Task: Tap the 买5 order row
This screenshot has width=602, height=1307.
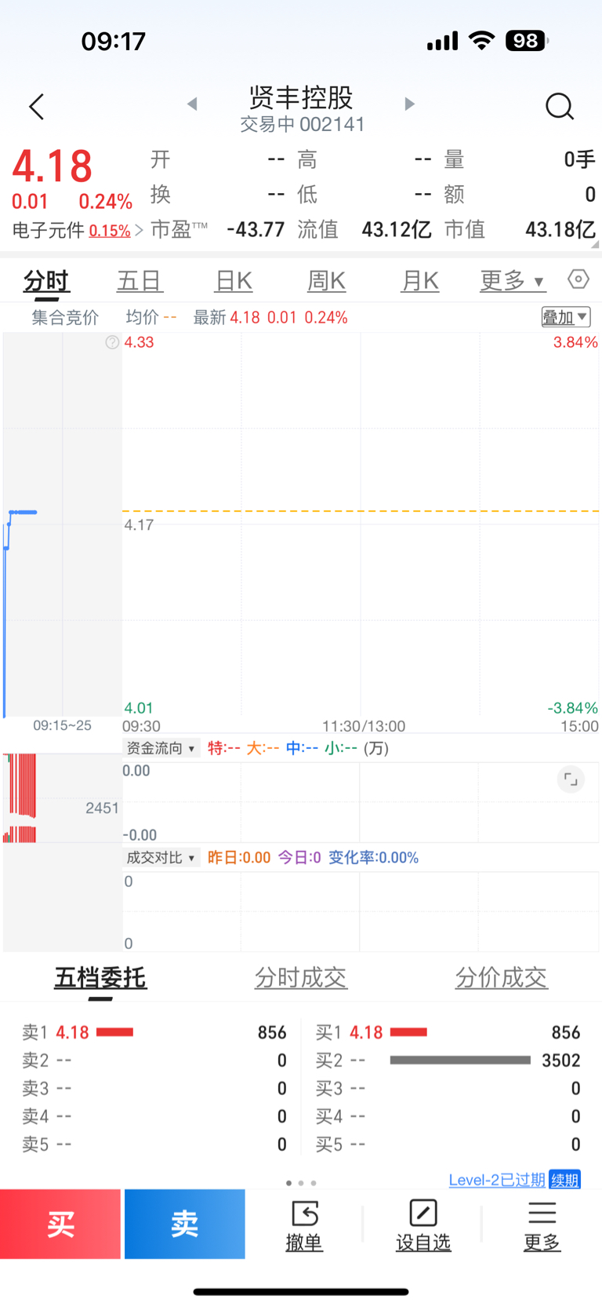Action: coord(448,1145)
